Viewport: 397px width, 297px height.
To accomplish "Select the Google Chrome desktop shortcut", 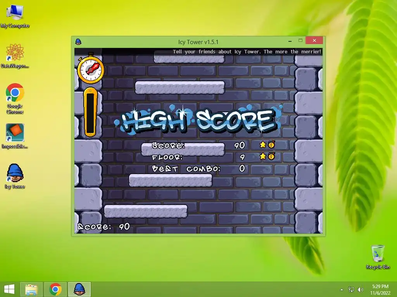I will (15, 99).
